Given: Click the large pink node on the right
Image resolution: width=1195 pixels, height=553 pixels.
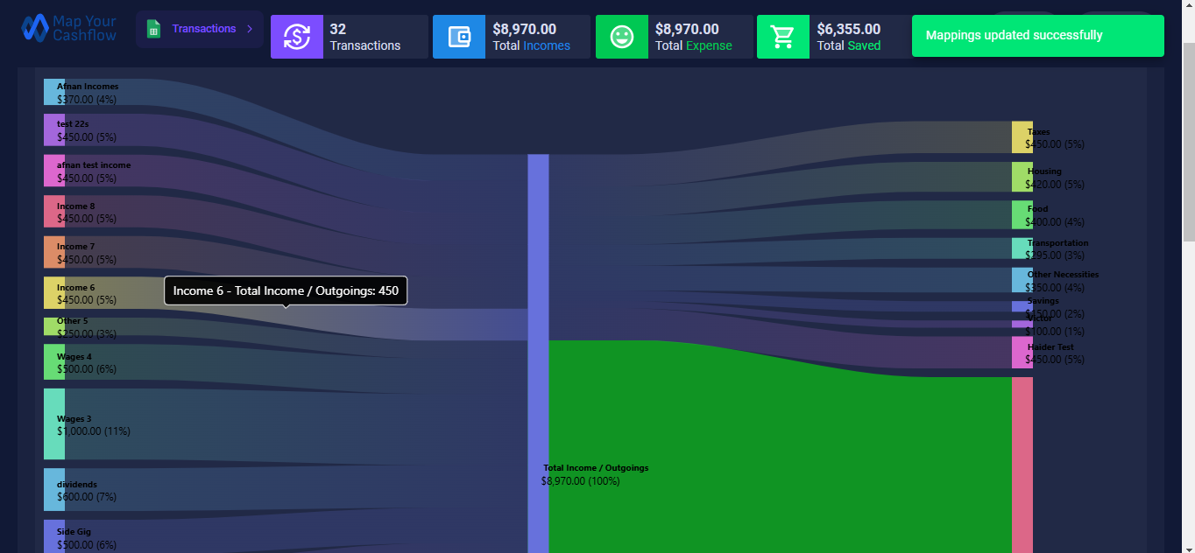Looking at the screenshot, I should (1022, 465).
